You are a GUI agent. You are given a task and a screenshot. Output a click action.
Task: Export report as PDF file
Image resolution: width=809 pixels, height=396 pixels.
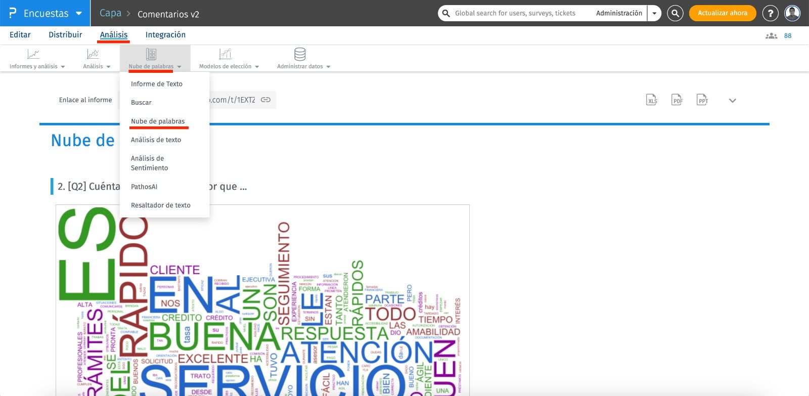(x=677, y=100)
